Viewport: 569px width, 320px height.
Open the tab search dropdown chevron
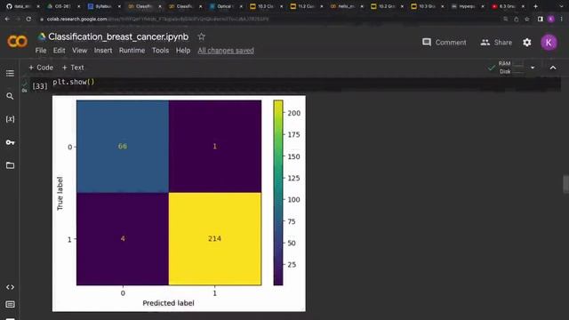coord(562,6)
